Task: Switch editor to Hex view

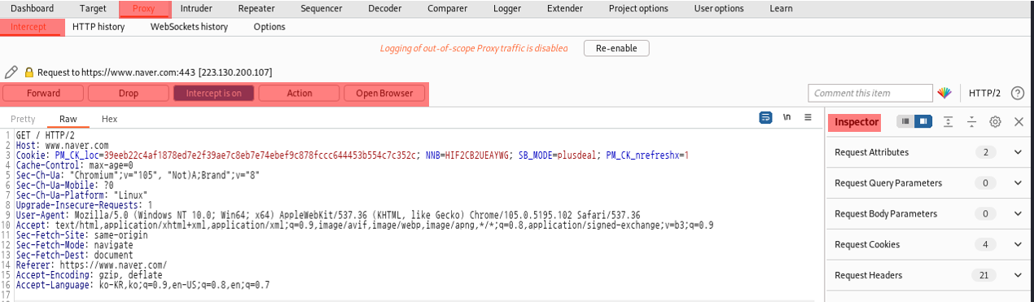Action: pyautogui.click(x=109, y=119)
